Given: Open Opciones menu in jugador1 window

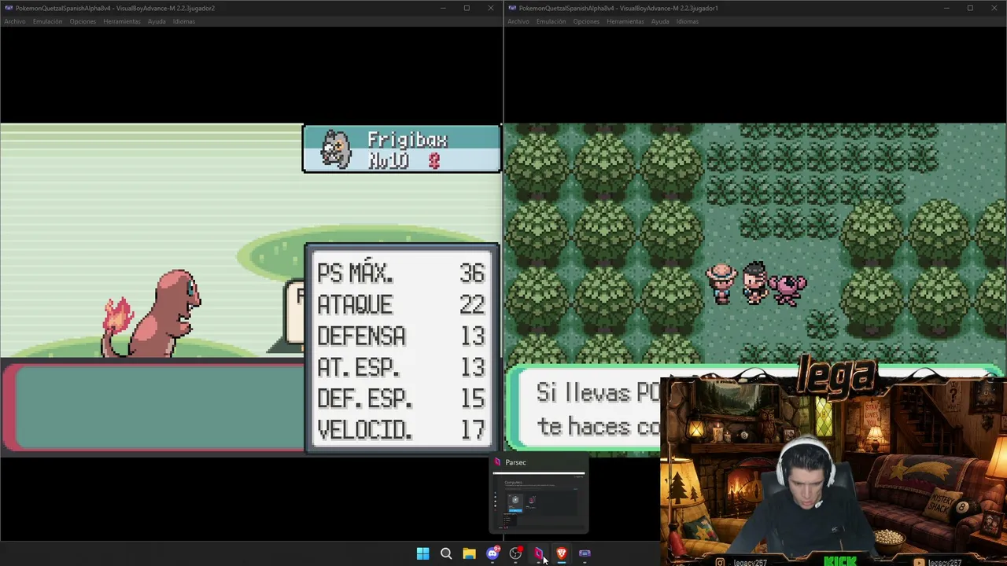Looking at the screenshot, I should (586, 21).
